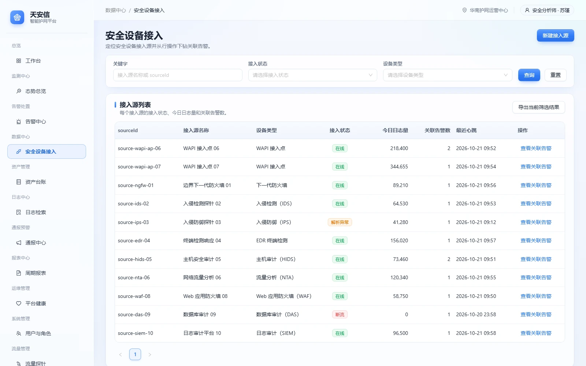Image resolution: width=586 pixels, height=366 pixels.
Task: Open the 周期报表 menu item
Action: [47, 273]
